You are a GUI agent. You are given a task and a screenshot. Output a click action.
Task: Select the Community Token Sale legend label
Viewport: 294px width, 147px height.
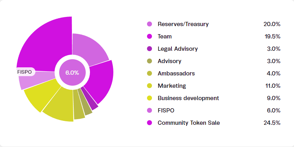(x=189, y=123)
